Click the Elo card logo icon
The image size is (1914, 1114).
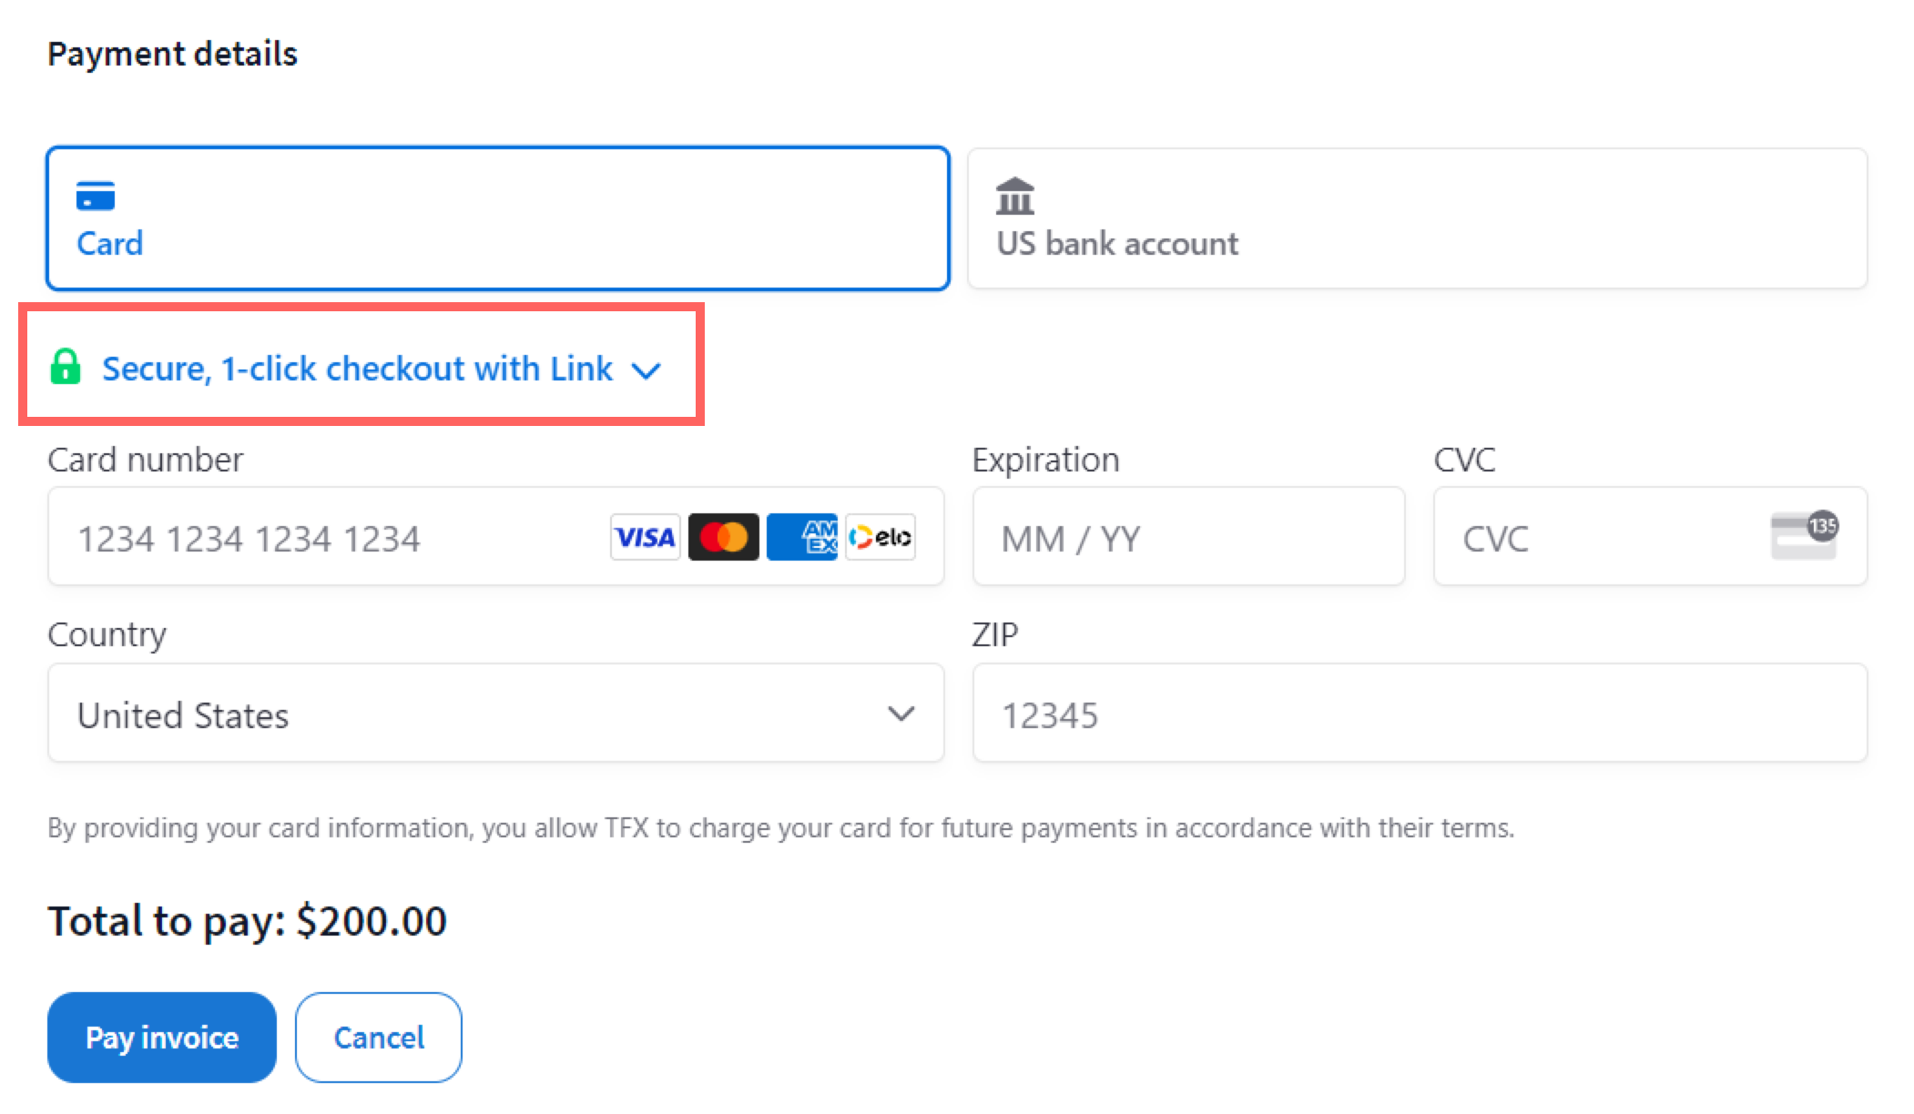click(881, 537)
